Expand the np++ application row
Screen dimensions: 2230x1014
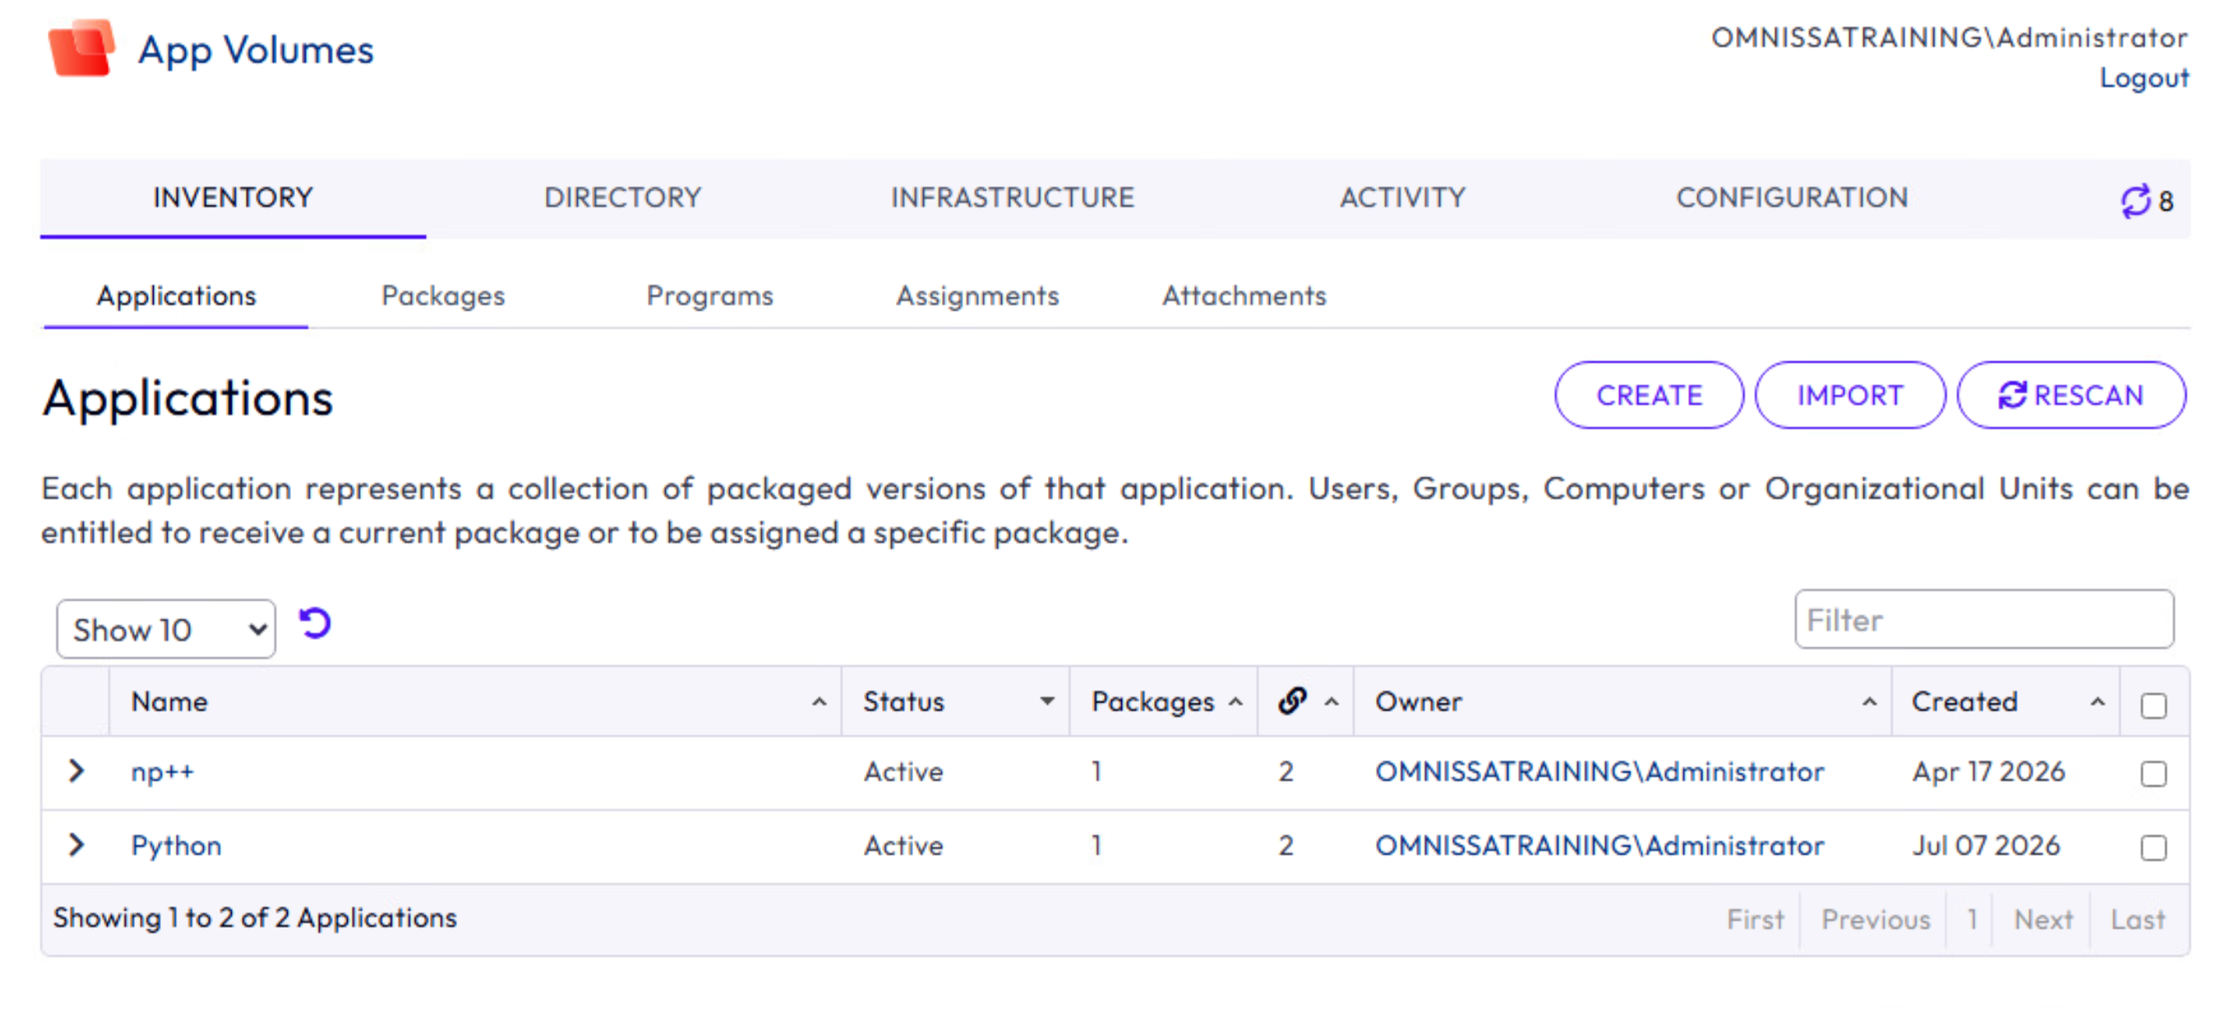[x=76, y=770]
